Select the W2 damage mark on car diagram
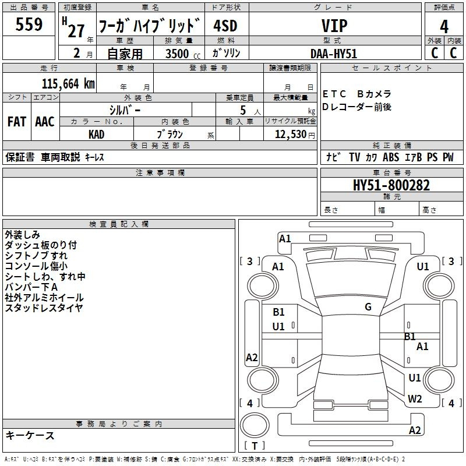466x466 pixels. click(x=415, y=398)
